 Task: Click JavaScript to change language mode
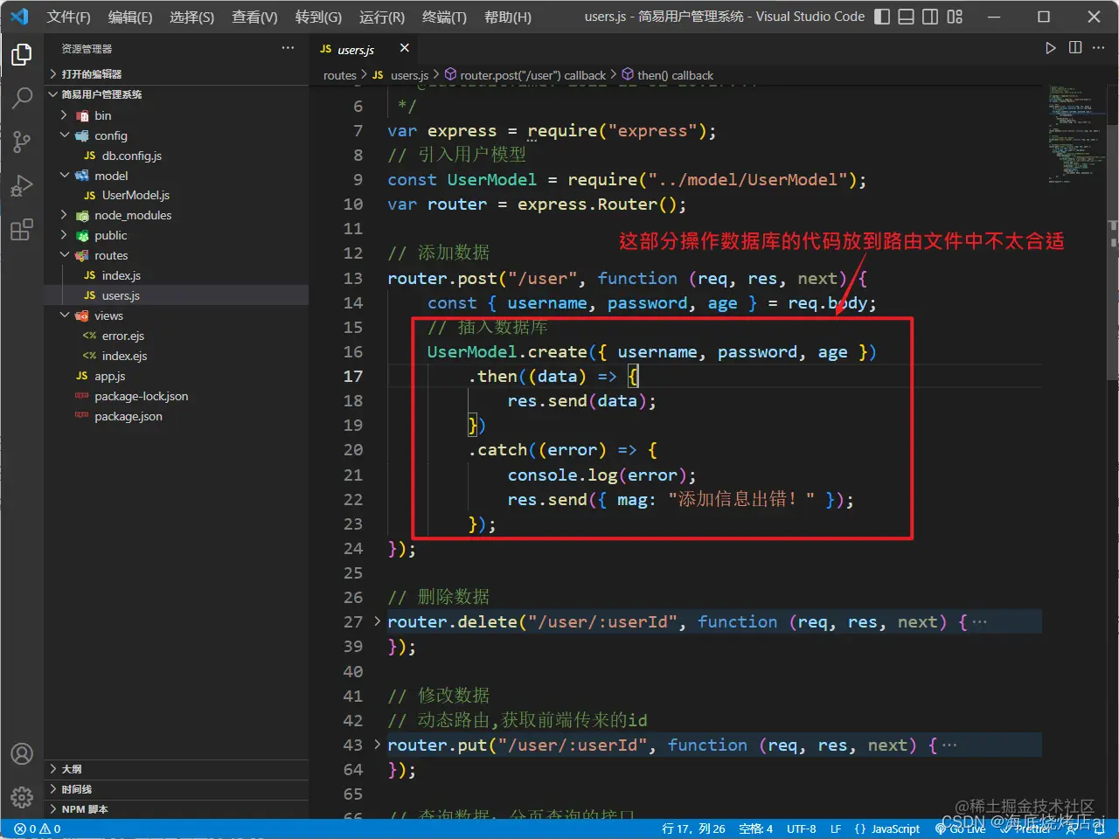tap(896, 829)
